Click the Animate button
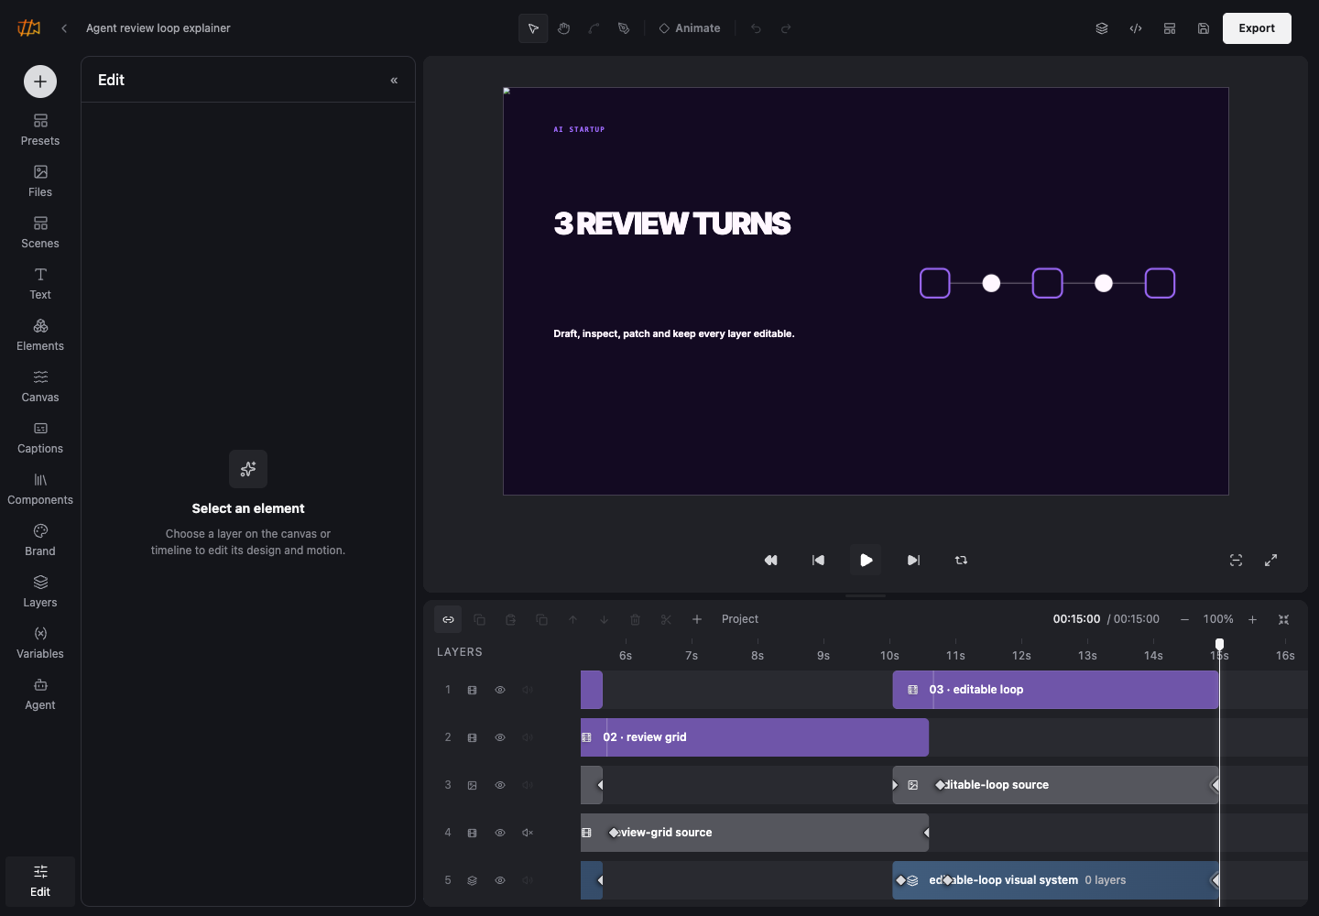The width and height of the screenshot is (1319, 916). click(x=690, y=28)
